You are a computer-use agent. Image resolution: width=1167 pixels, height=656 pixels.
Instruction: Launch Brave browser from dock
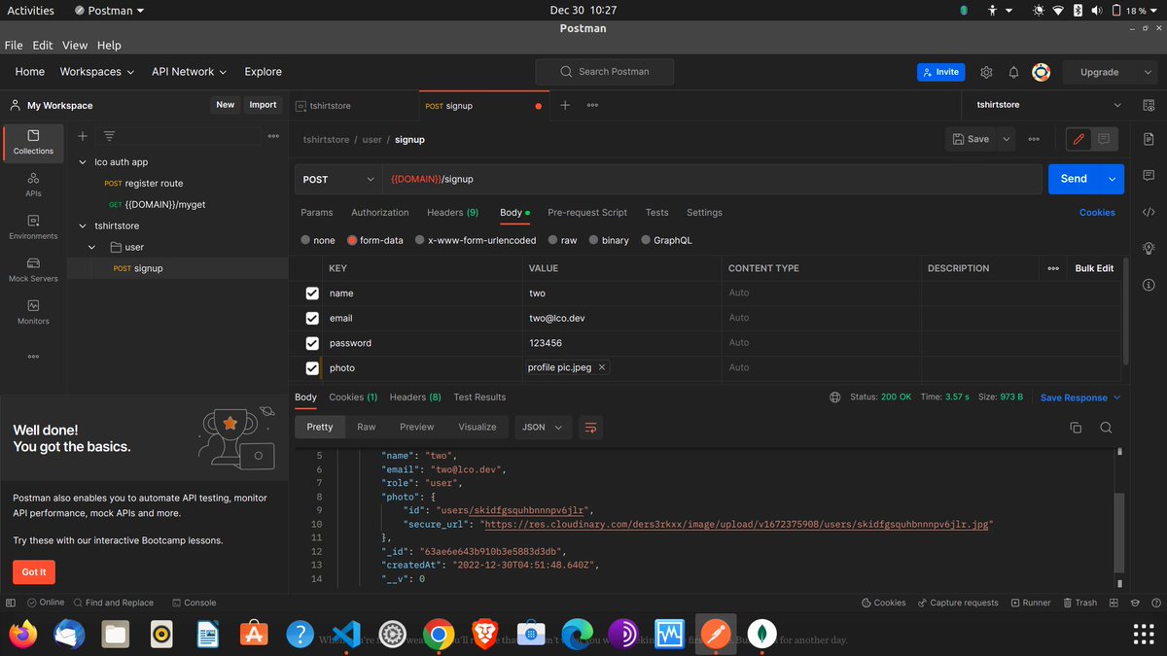point(484,635)
